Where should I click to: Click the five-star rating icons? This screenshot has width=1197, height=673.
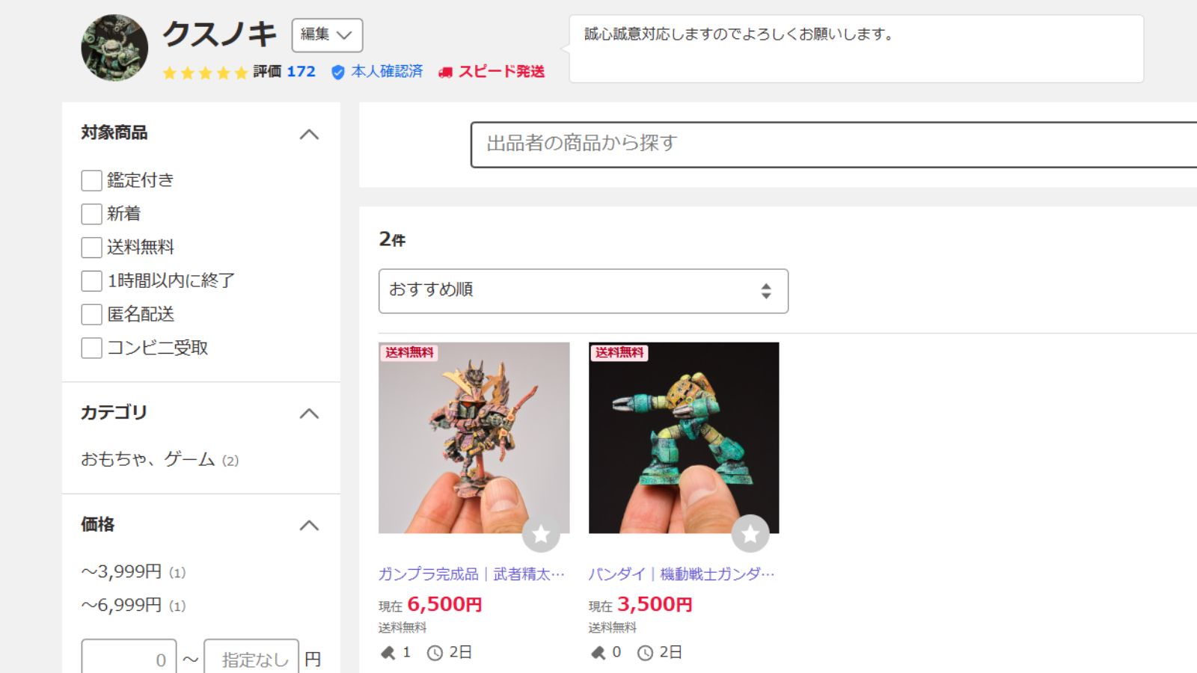tap(205, 73)
